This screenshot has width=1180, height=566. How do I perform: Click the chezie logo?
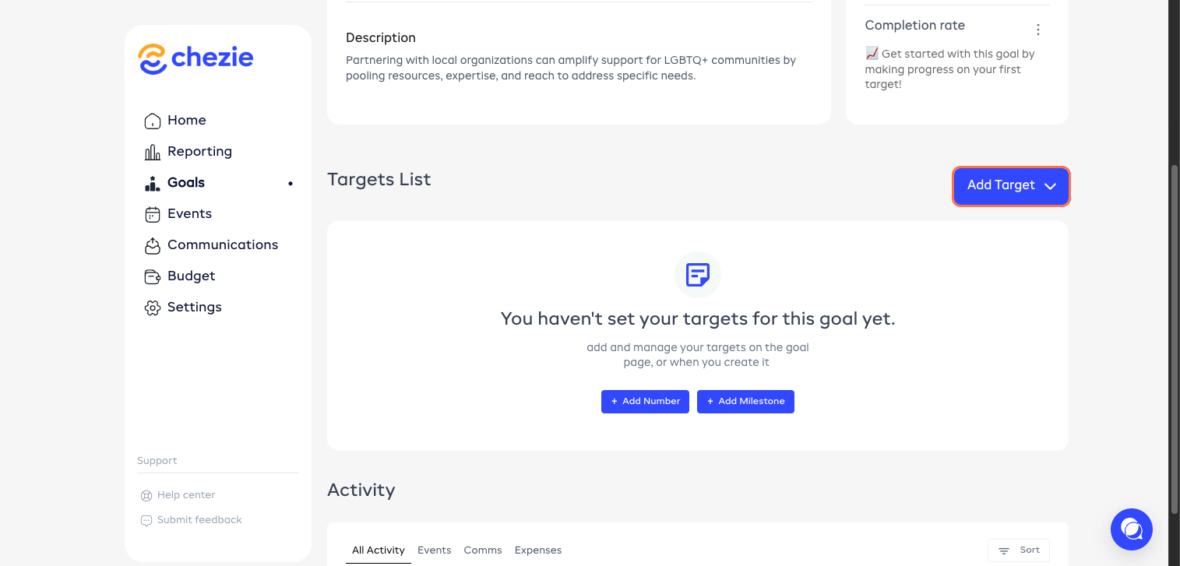pos(195,58)
